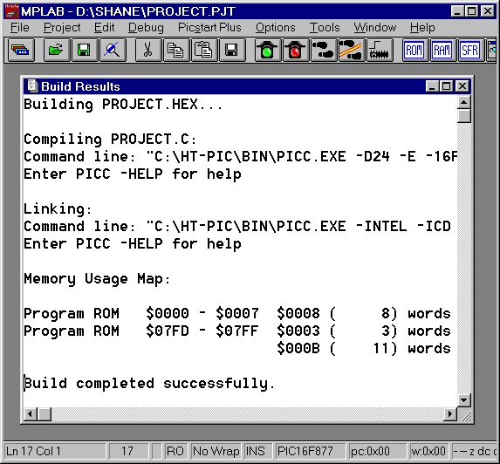Open the Options menu
Image resolution: width=500 pixels, height=464 pixels.
point(276,28)
